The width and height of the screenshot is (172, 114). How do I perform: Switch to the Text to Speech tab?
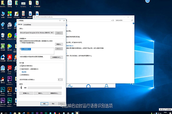(27, 25)
